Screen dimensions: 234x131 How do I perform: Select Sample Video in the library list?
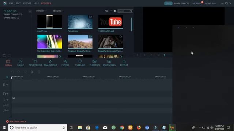click(11, 18)
